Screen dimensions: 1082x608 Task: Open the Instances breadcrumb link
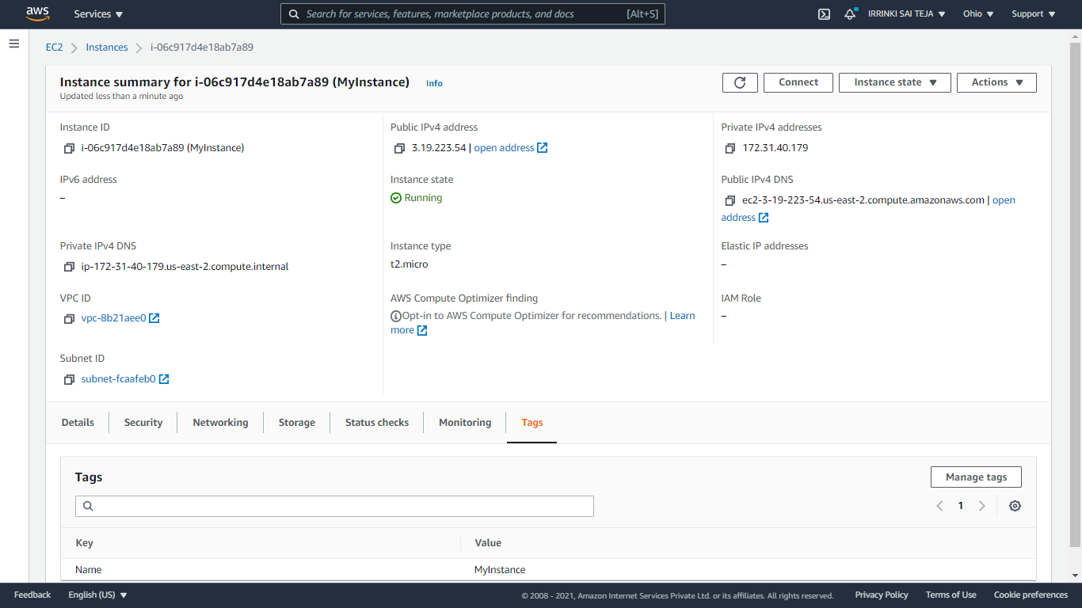pyautogui.click(x=107, y=47)
